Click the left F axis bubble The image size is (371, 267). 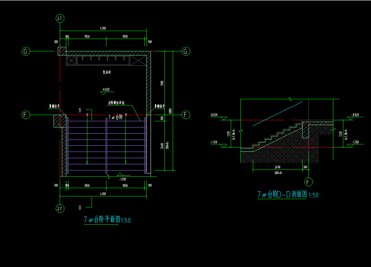(x=26, y=115)
